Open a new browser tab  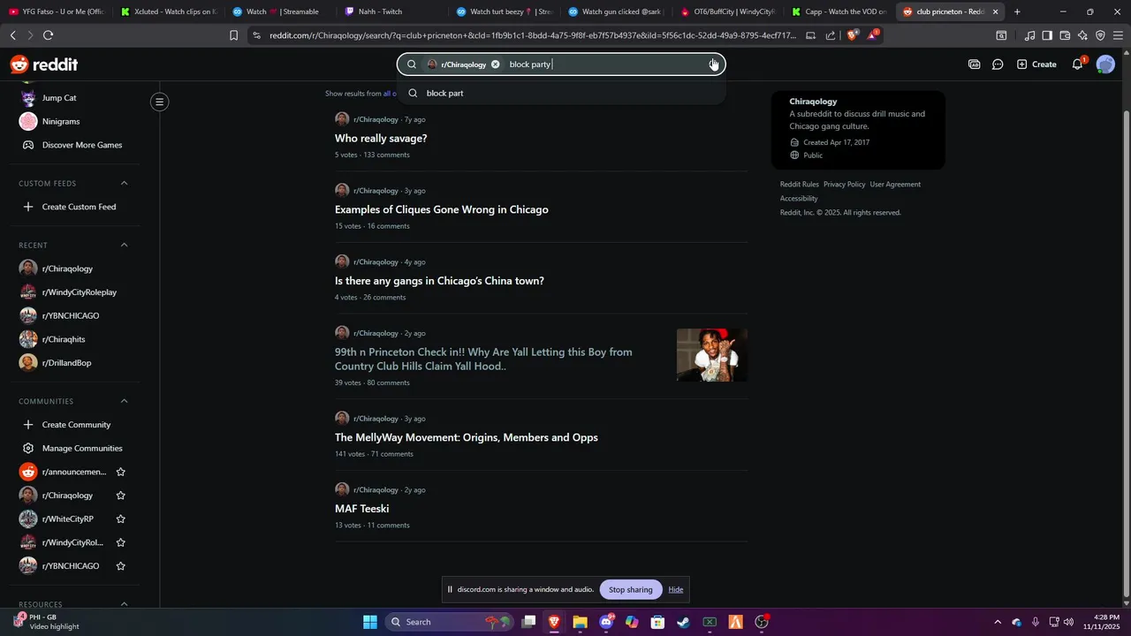point(1017,11)
